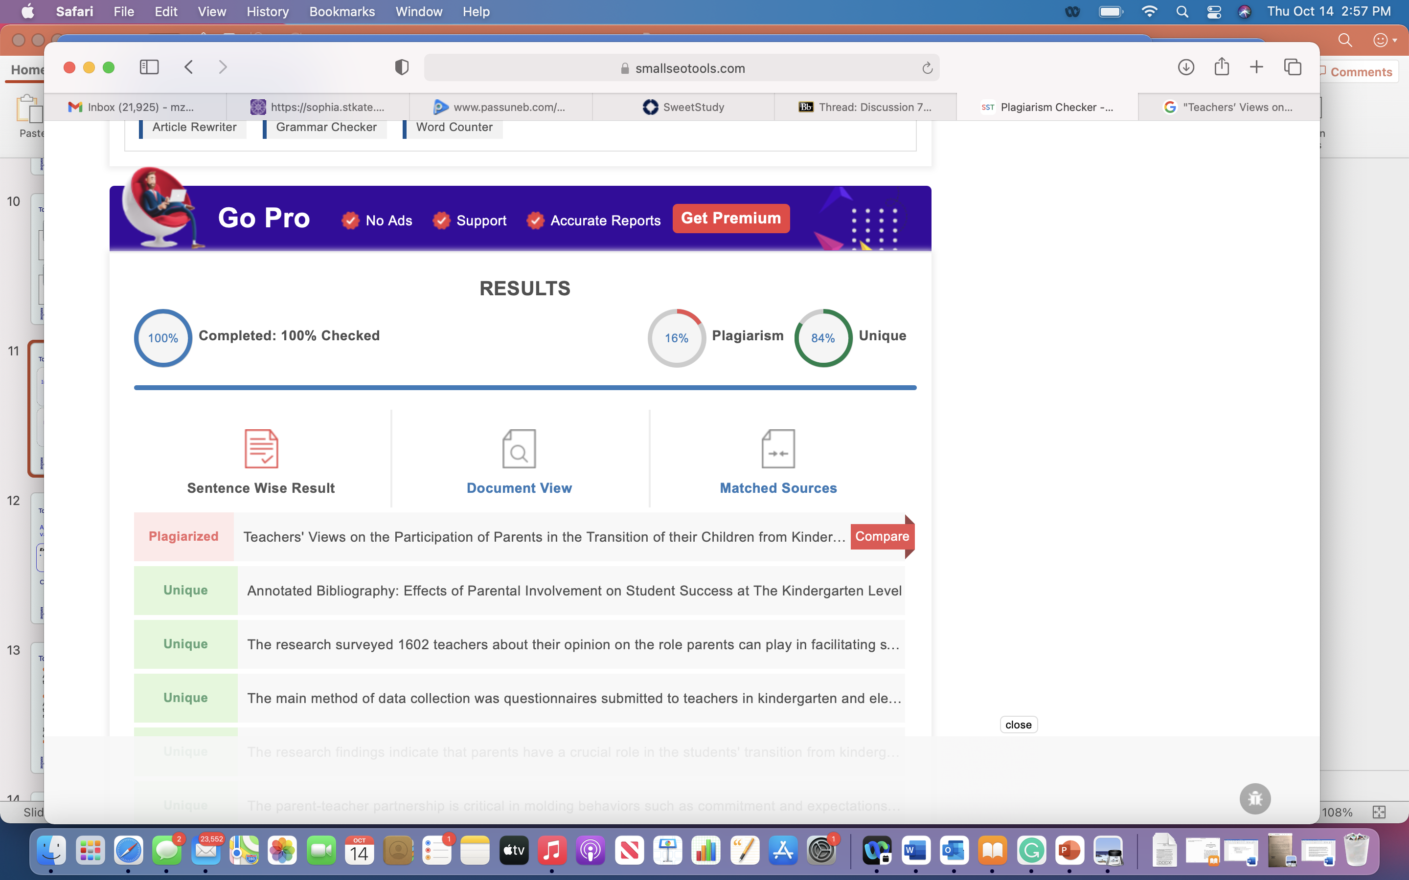Open Podcasts from the Dock

(591, 851)
